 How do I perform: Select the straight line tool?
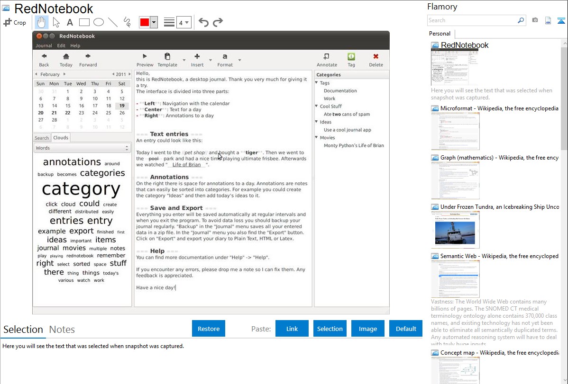(x=112, y=22)
